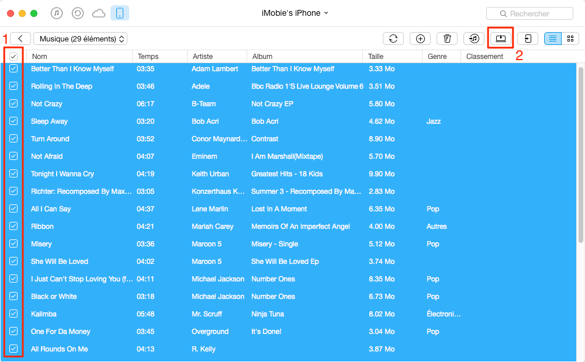This screenshot has width=585, height=362.
Task: Select the song She Will Be Loved
Action: click(x=60, y=262)
